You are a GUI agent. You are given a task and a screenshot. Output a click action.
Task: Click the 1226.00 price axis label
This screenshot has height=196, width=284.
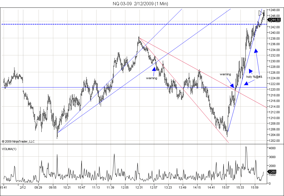click(274, 73)
